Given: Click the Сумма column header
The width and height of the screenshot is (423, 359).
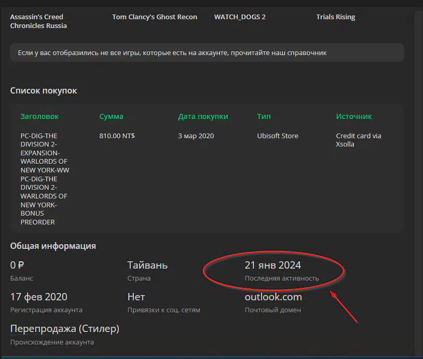Looking at the screenshot, I should (x=111, y=116).
